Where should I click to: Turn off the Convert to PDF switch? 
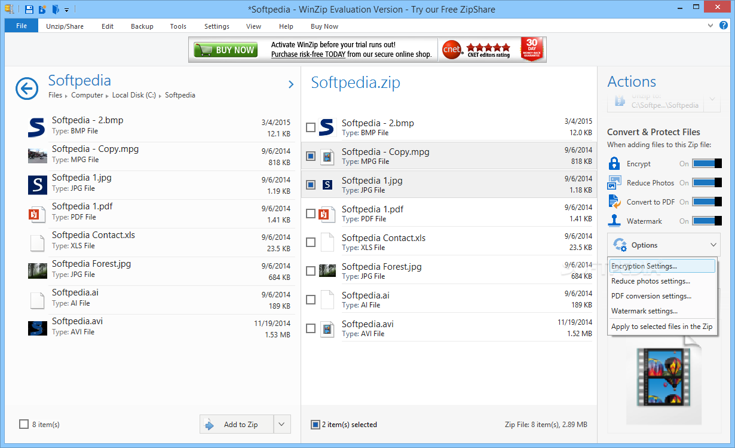coord(707,202)
